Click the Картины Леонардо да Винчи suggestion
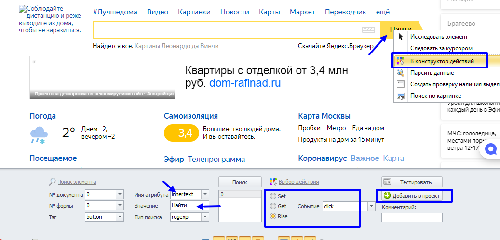 click(x=176, y=46)
